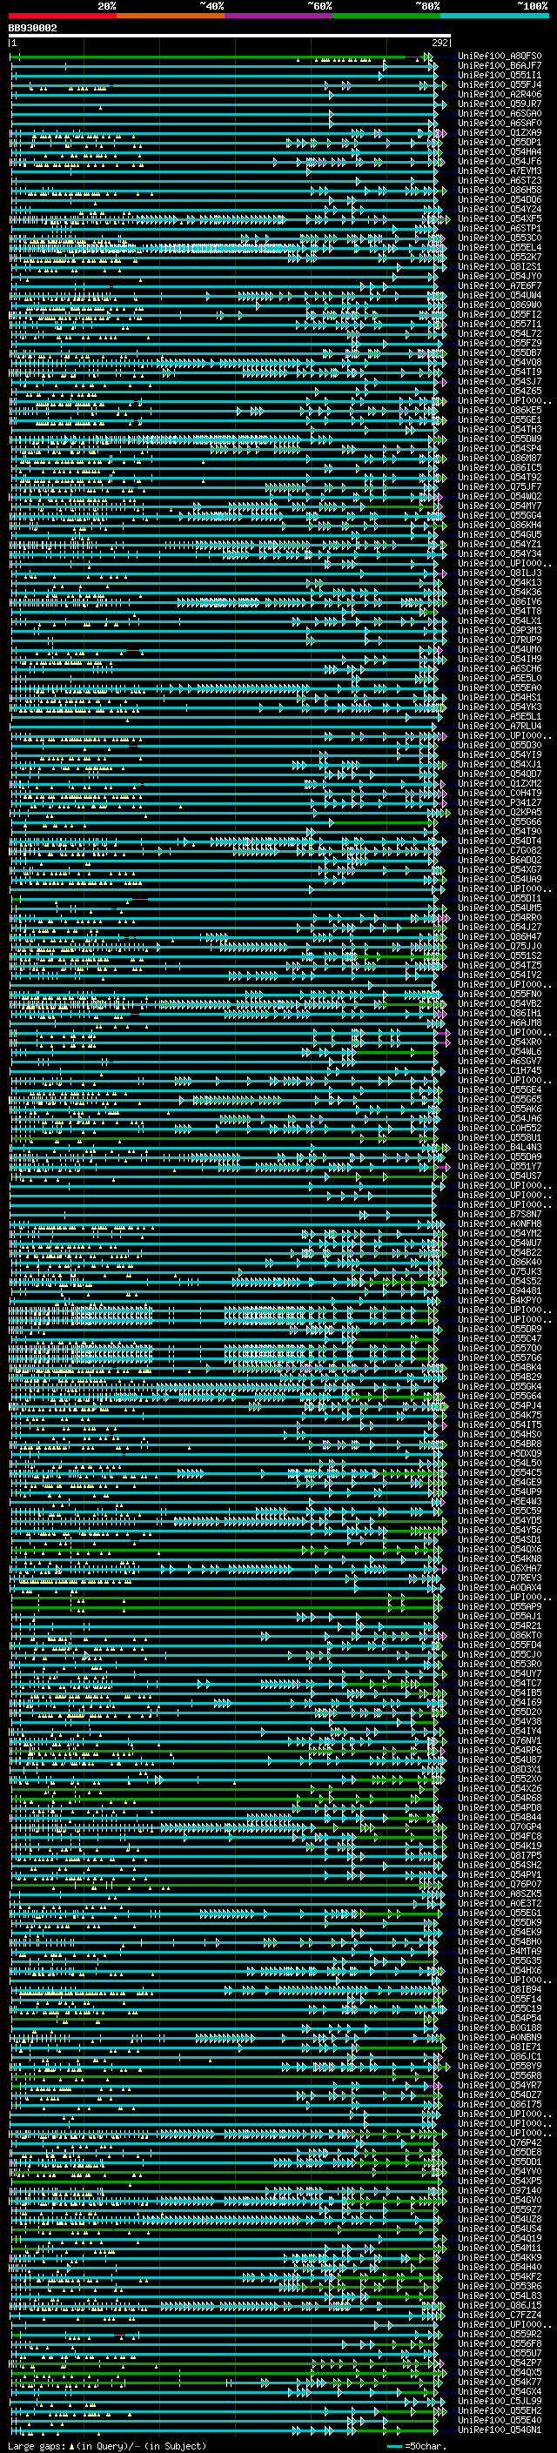
Task: Select the UniRef100_Q551Y7 entry
Action: (500, 1165)
